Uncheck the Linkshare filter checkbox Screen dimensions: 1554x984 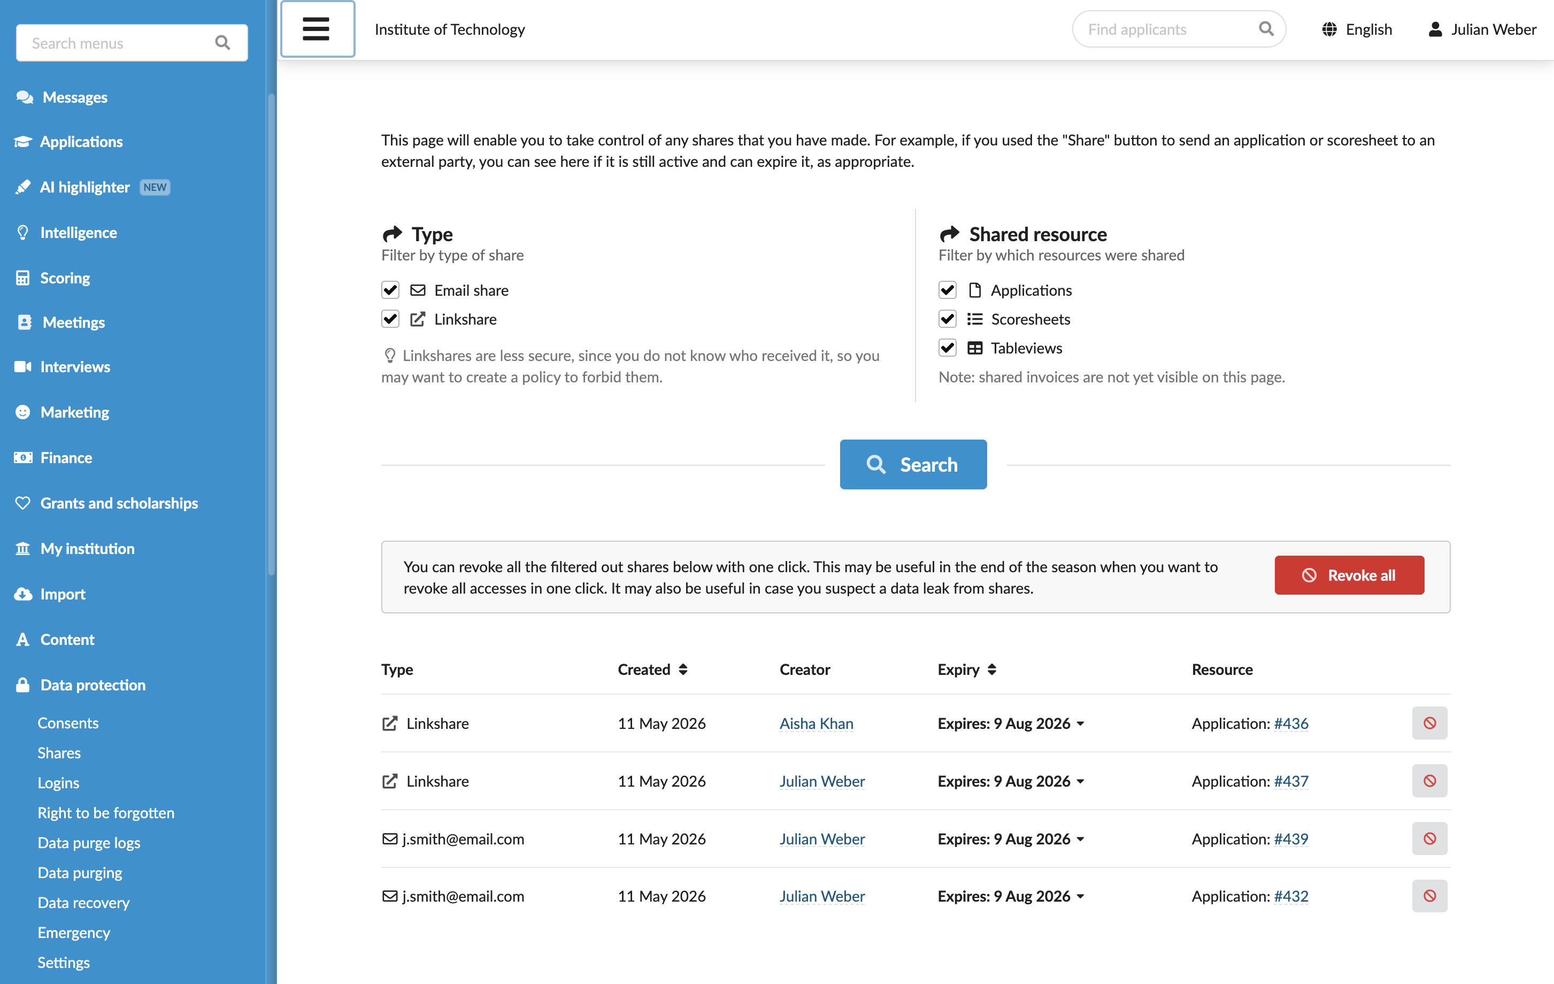click(x=390, y=319)
